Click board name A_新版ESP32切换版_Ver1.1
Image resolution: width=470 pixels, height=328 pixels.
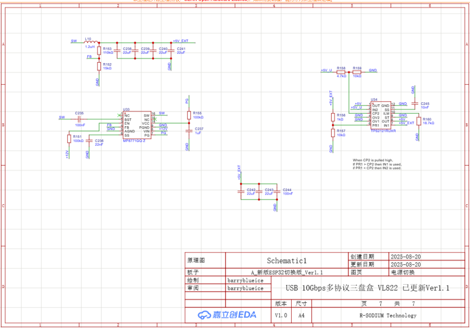(x=286, y=272)
